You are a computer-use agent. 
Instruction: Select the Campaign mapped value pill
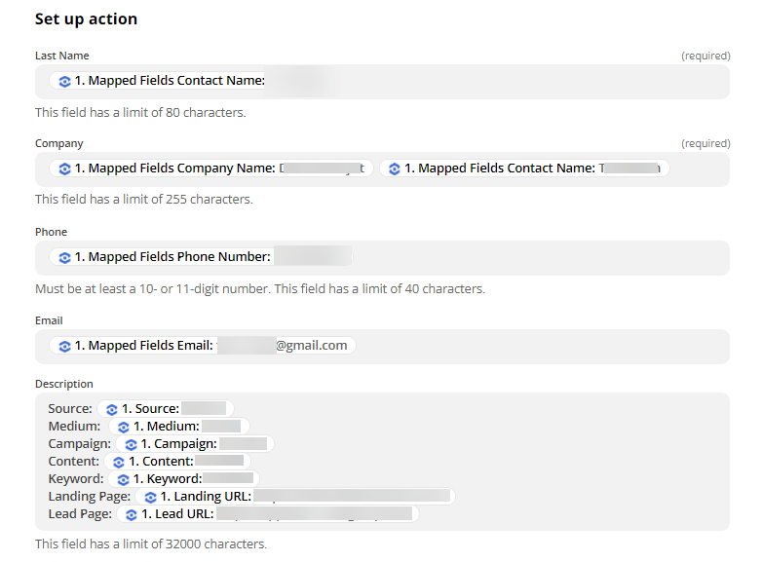point(195,444)
